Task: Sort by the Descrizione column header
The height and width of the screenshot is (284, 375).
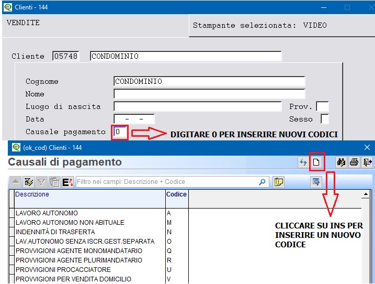Action: 90,199
